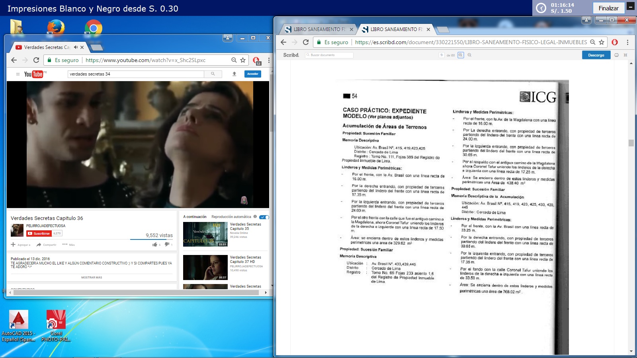Open the Más options under the video
The image size is (637, 358).
tap(68, 245)
